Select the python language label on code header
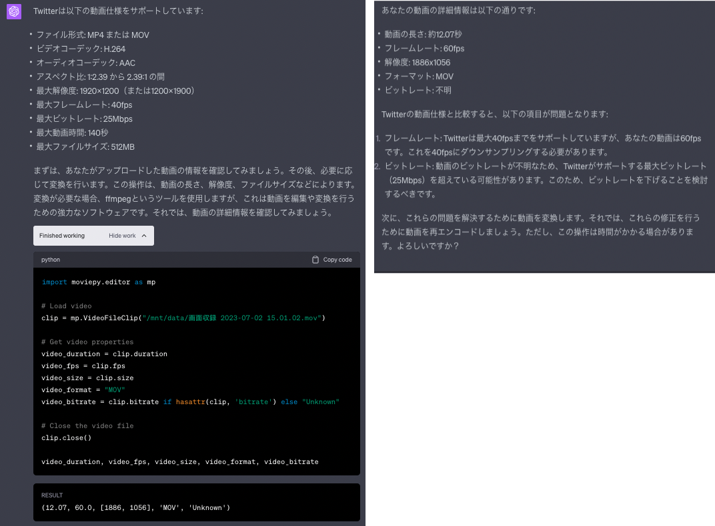This screenshot has width=715, height=526. click(50, 260)
